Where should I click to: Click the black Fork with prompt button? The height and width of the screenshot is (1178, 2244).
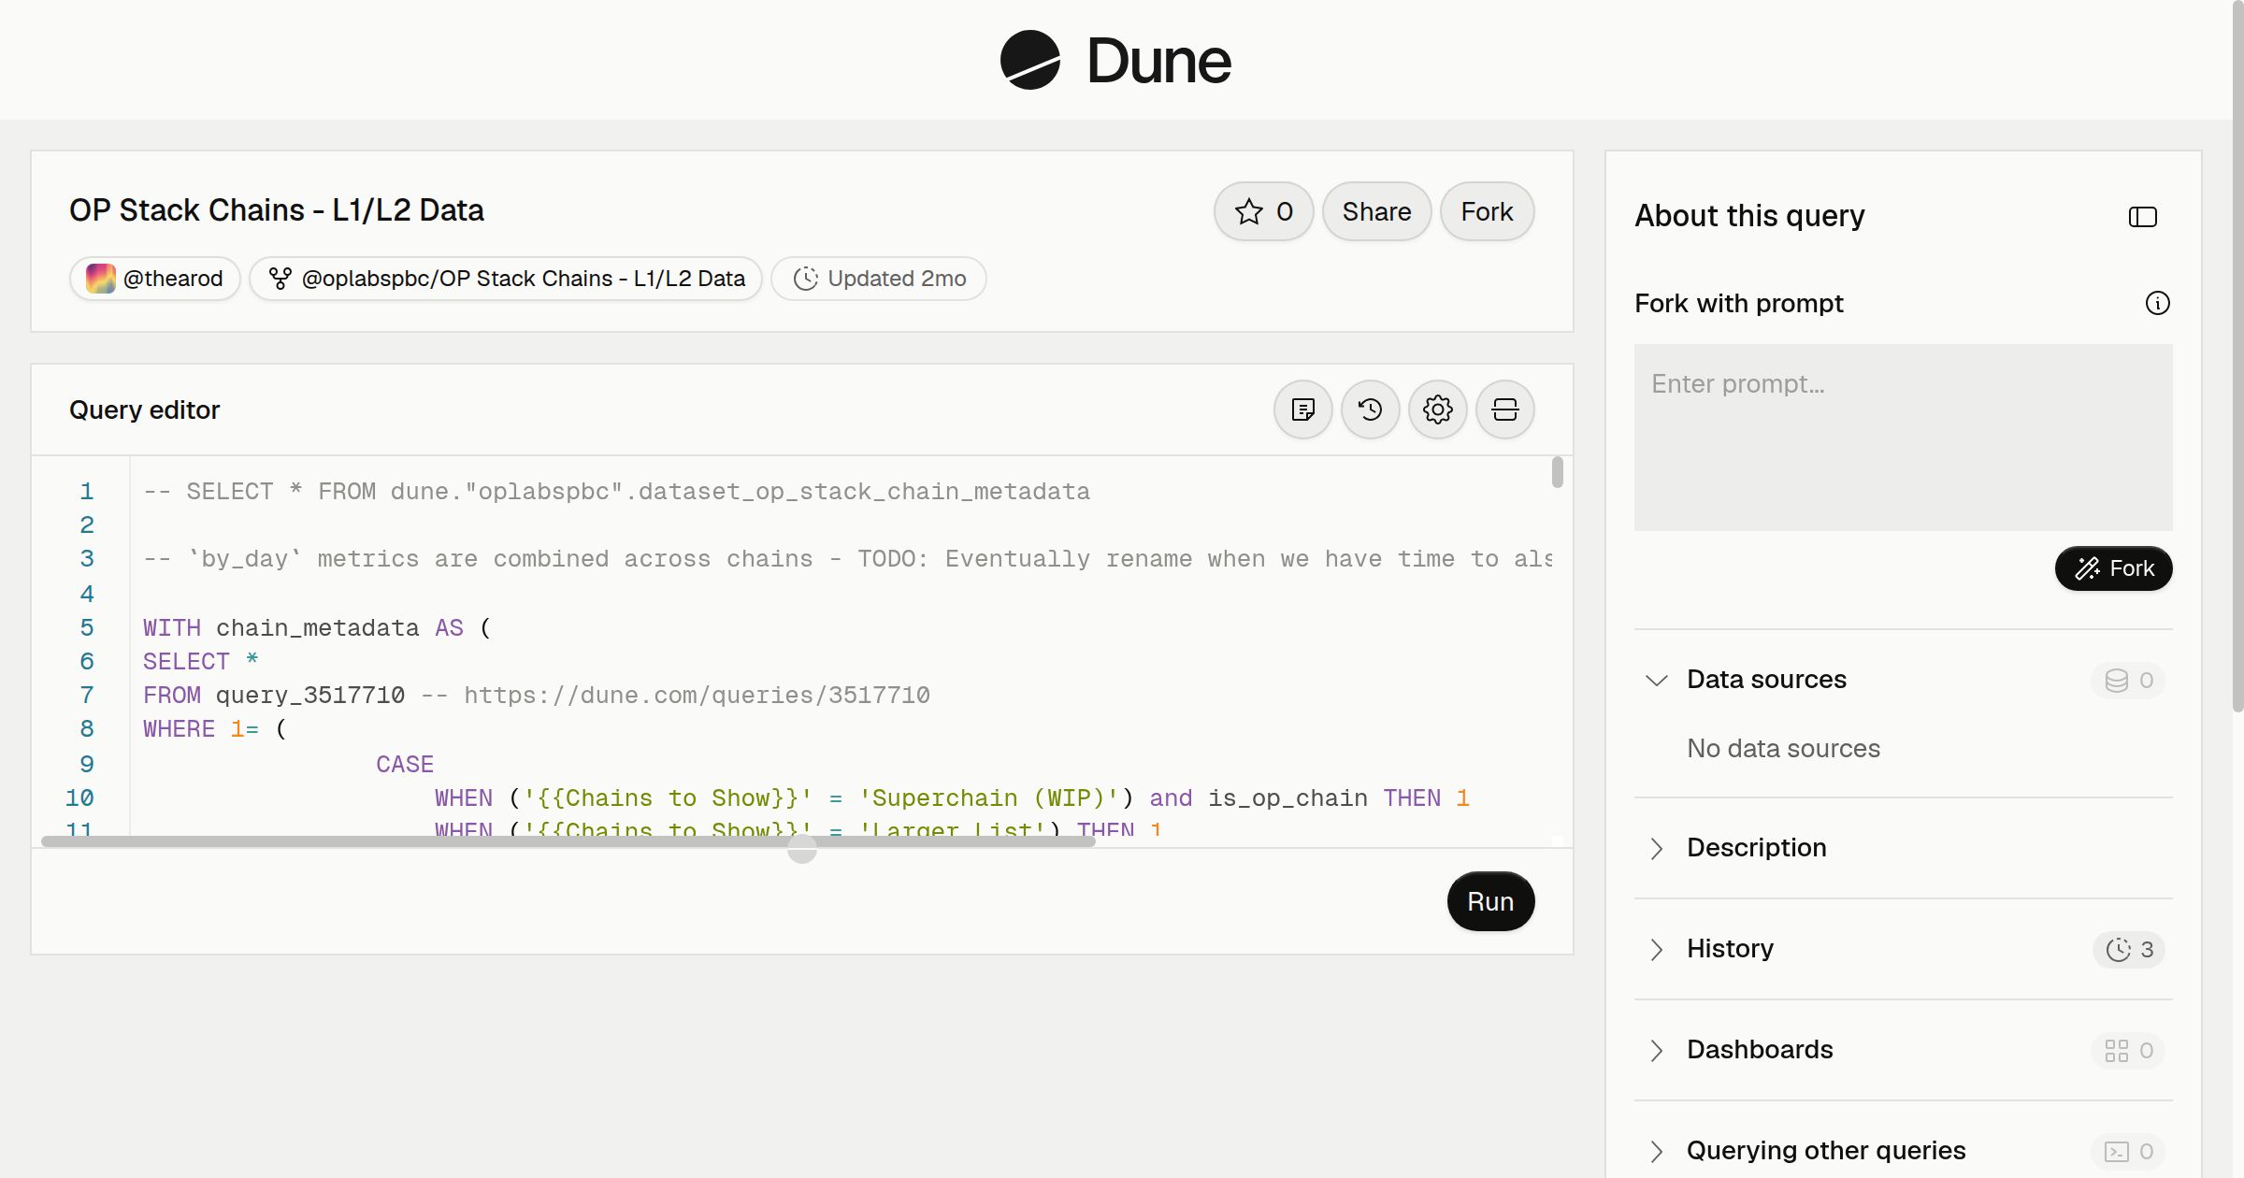click(2113, 568)
